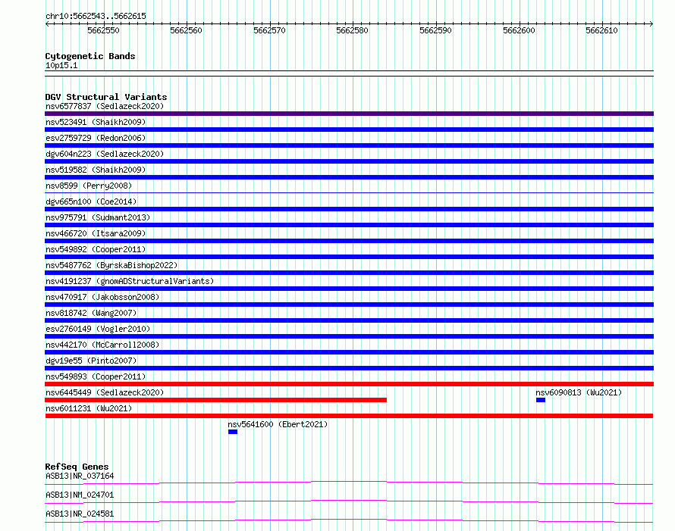Open variant esv2760149 (Vogler2010)

point(98,329)
